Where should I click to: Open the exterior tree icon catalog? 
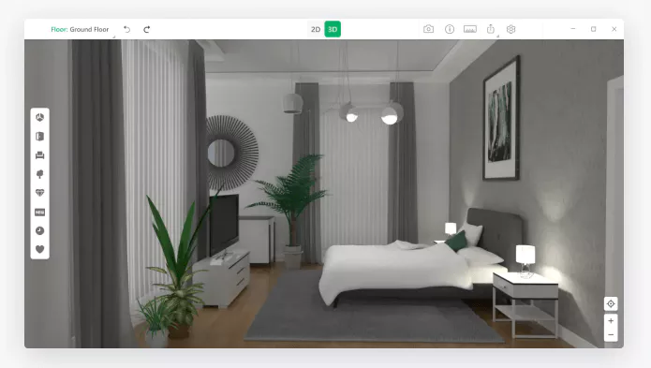(x=40, y=174)
